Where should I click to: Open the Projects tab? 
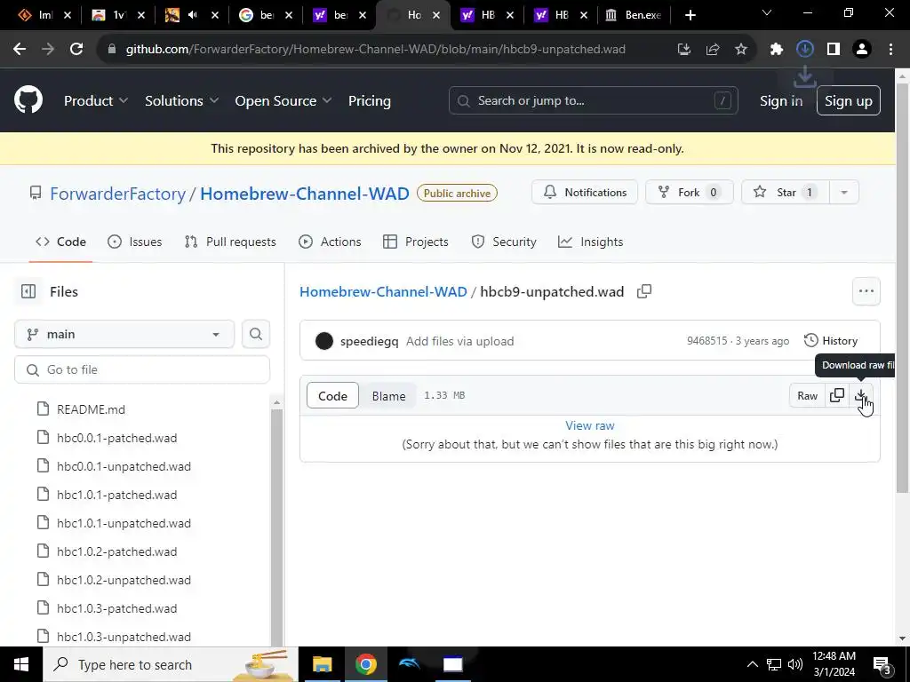[416, 242]
